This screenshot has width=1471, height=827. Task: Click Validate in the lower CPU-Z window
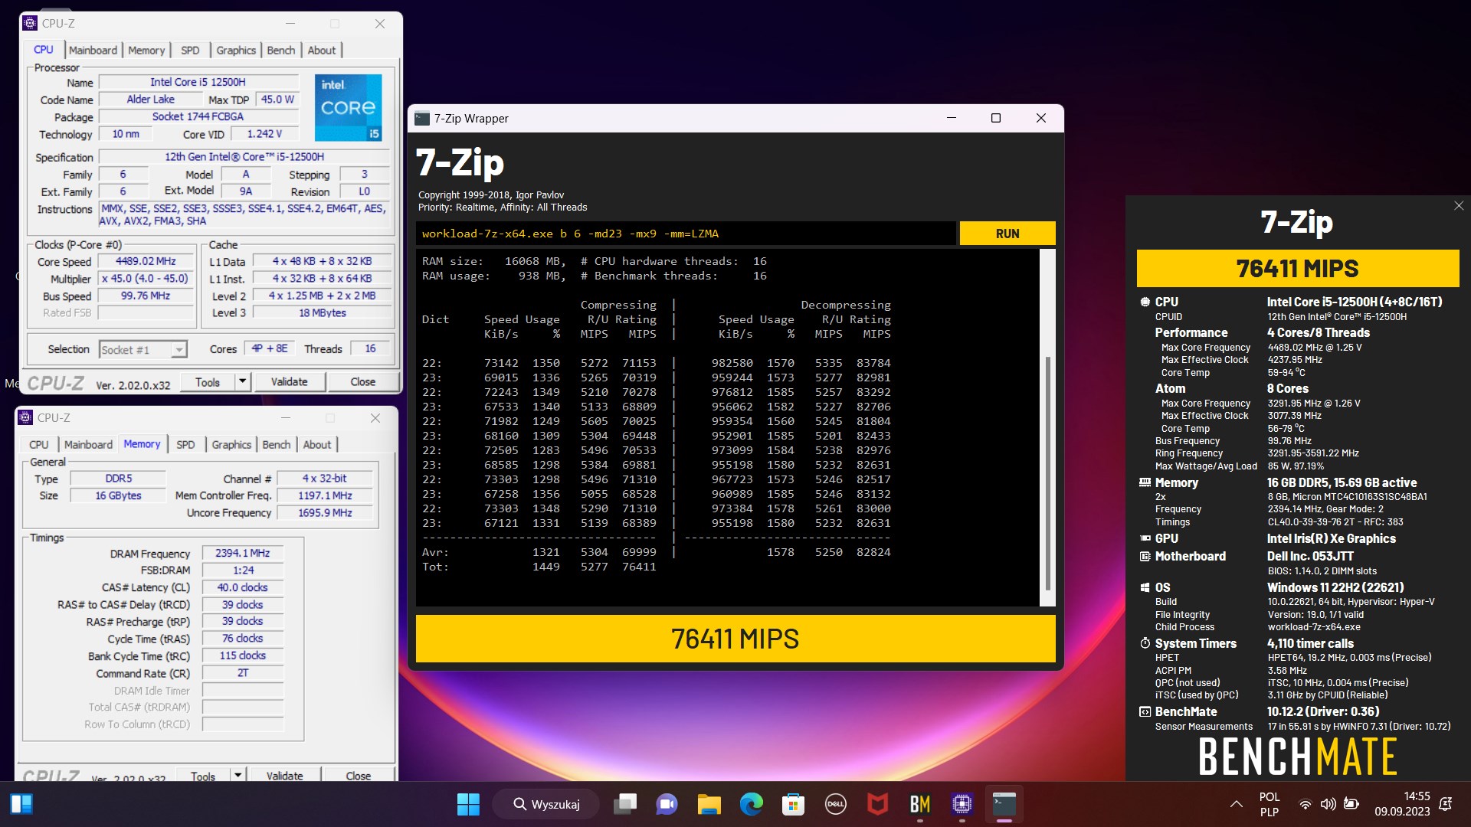coord(284,775)
